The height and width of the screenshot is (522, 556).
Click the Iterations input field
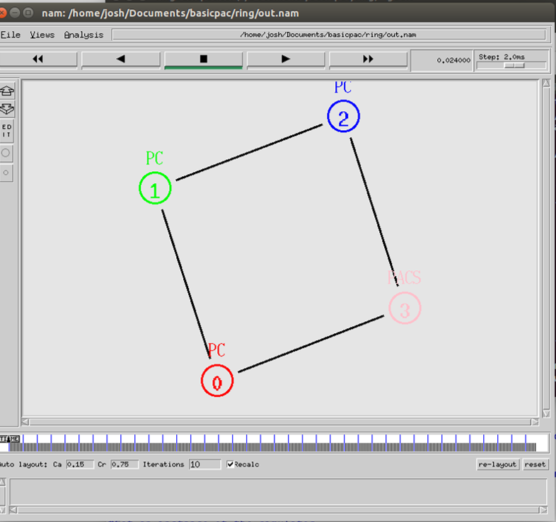click(x=204, y=464)
